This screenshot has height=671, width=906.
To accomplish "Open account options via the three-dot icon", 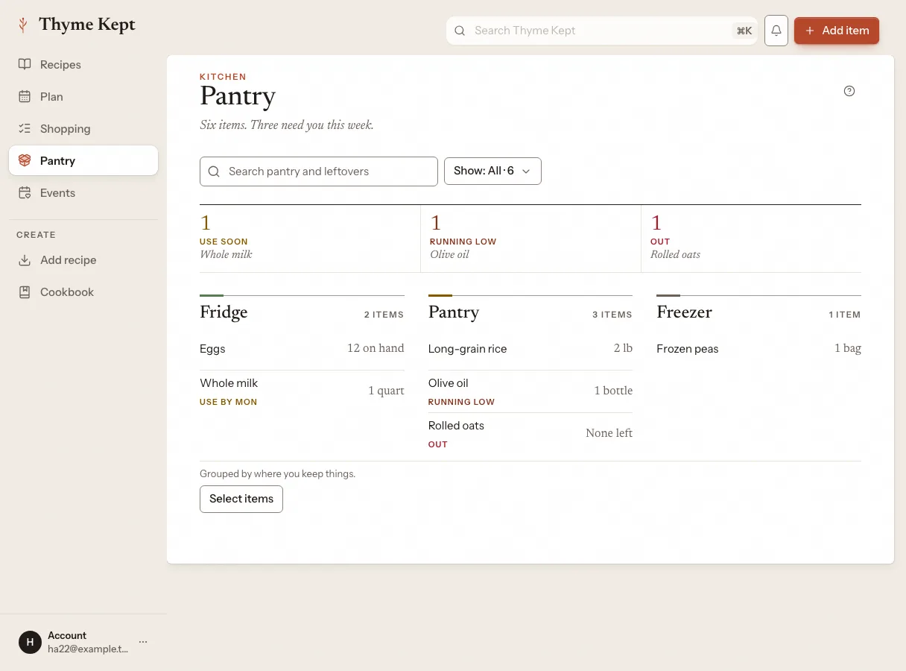I will pyautogui.click(x=143, y=642).
